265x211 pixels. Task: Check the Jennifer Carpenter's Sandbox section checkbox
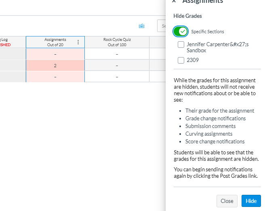pos(181,45)
